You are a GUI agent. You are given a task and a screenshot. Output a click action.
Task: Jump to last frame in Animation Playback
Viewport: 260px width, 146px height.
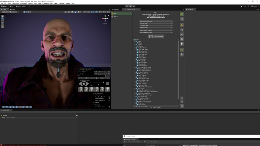click(107, 78)
